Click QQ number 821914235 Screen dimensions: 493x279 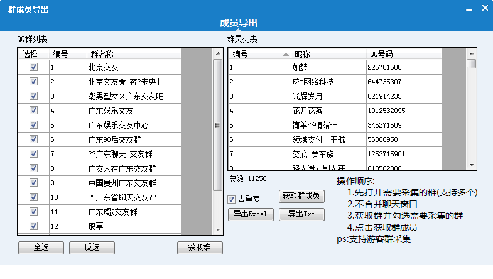pyautogui.click(x=384, y=96)
